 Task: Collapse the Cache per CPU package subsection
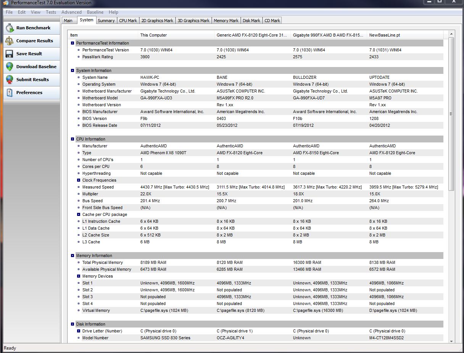(79, 214)
